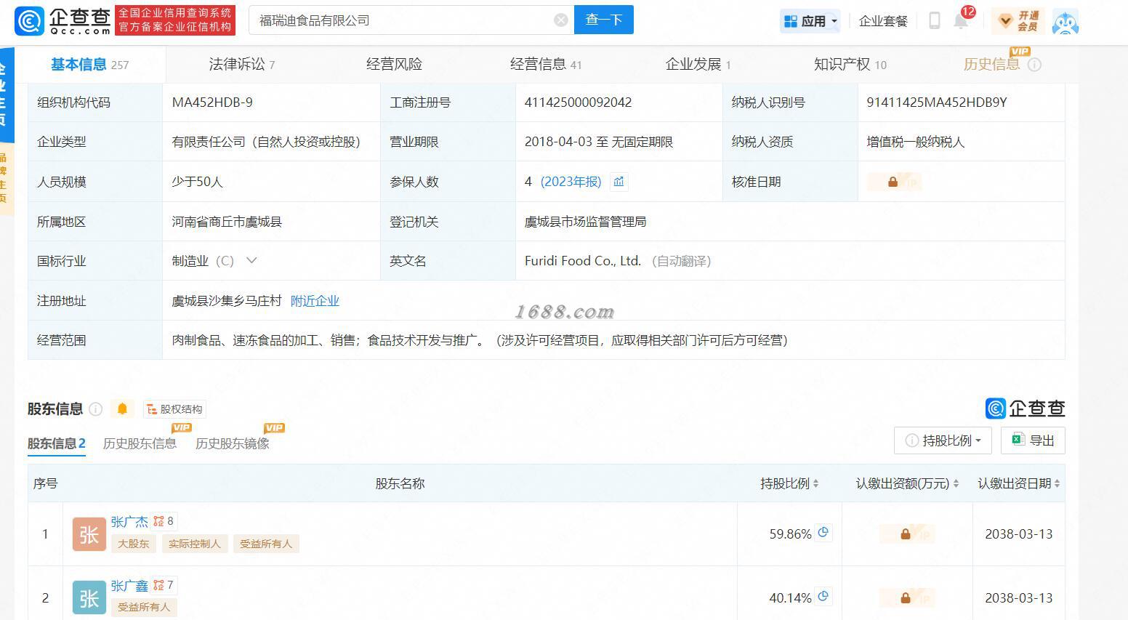Sort by 认缴出资额(万元) column

[907, 483]
